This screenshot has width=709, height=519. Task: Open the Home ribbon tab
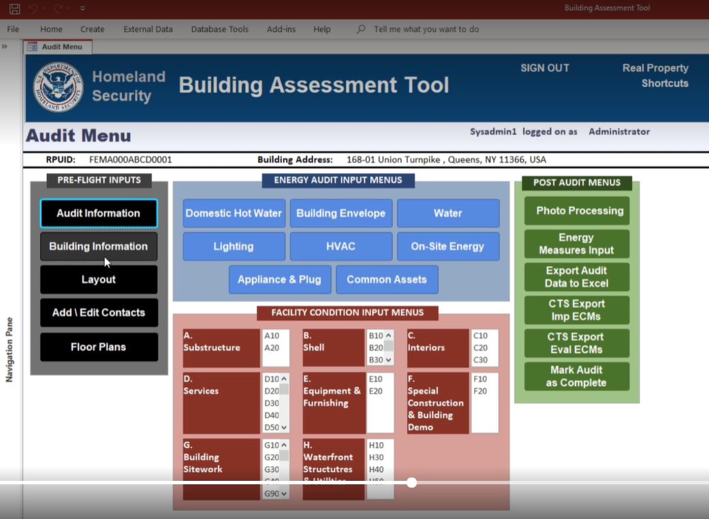coord(51,29)
